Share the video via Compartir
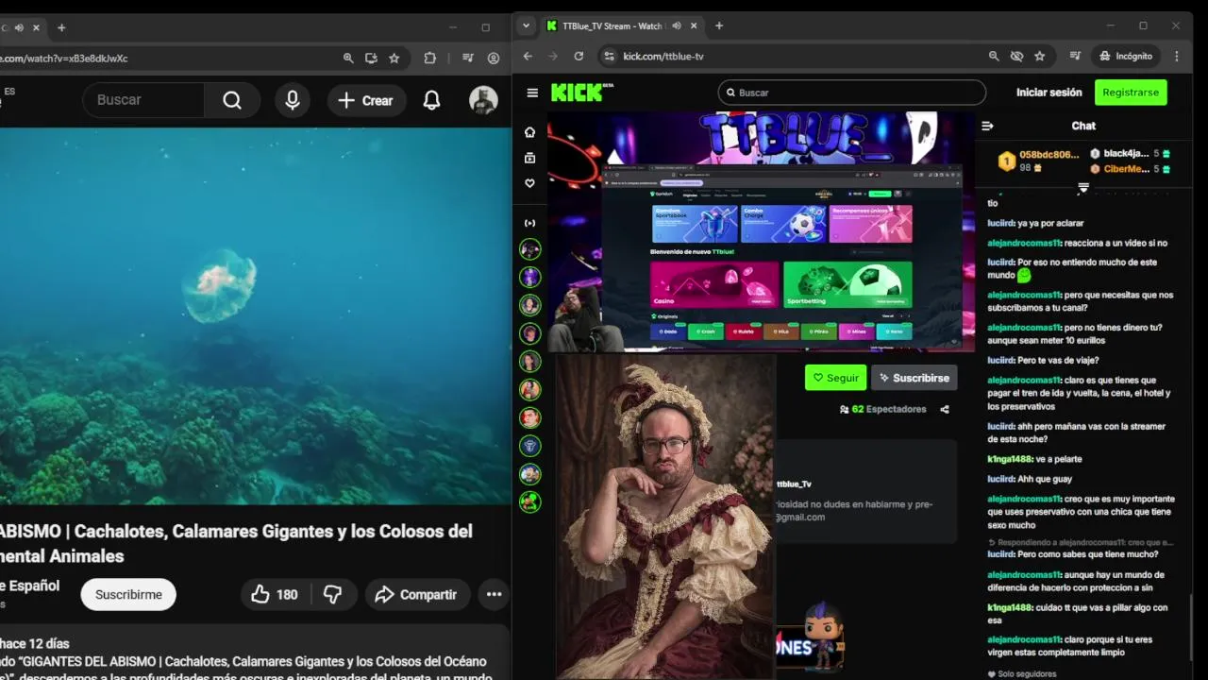 coord(417,594)
